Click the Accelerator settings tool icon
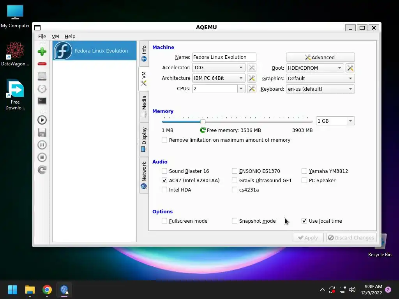Viewport: 399px width, 299px height. [x=252, y=68]
